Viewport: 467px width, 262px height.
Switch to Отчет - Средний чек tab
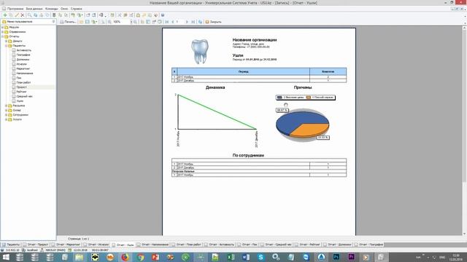coord(276,245)
